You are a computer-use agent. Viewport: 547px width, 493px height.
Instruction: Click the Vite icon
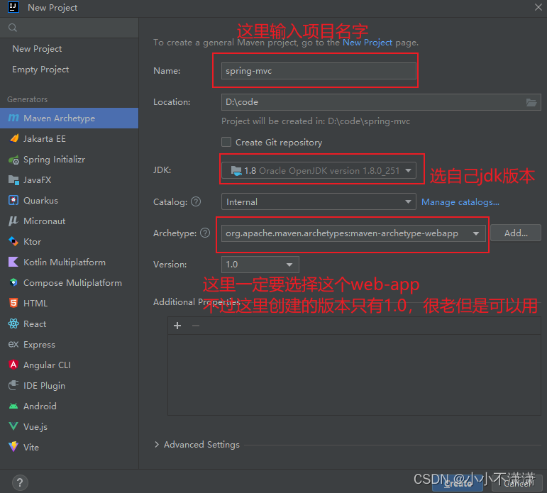click(x=13, y=447)
